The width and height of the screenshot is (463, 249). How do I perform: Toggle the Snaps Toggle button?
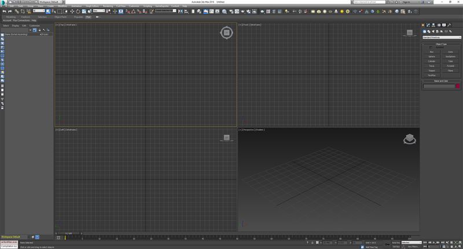(127, 12)
